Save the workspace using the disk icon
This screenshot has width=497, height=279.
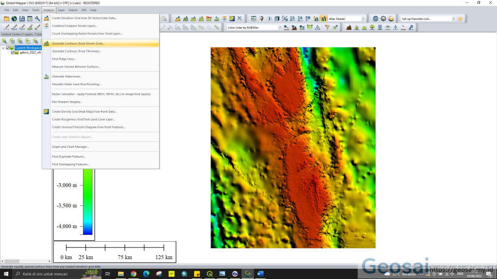(x=21, y=18)
